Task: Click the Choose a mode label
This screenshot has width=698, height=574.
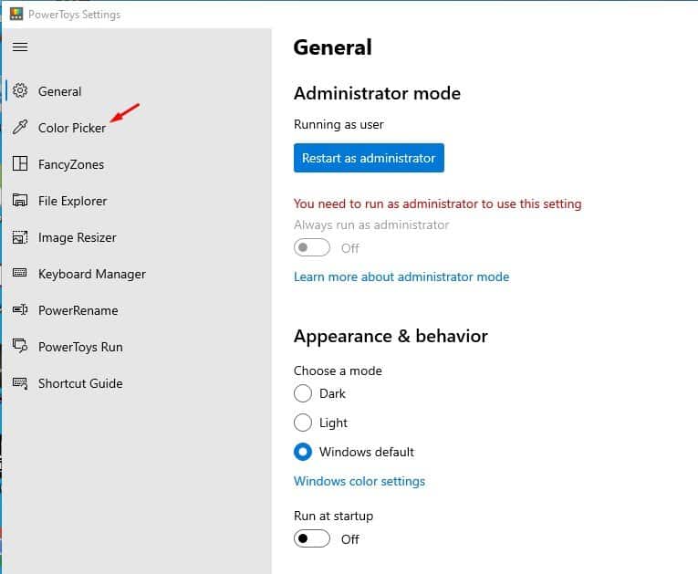Action: pyautogui.click(x=338, y=370)
